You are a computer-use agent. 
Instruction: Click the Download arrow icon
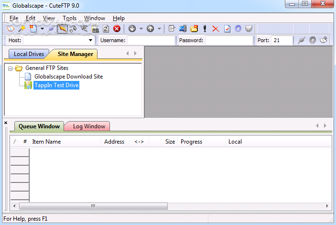132,29
